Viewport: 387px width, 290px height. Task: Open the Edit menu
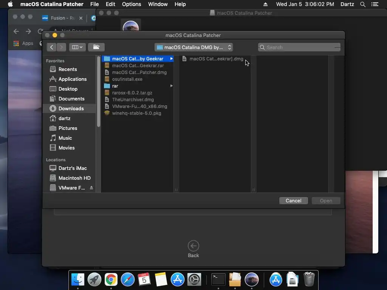(x=110, y=4)
